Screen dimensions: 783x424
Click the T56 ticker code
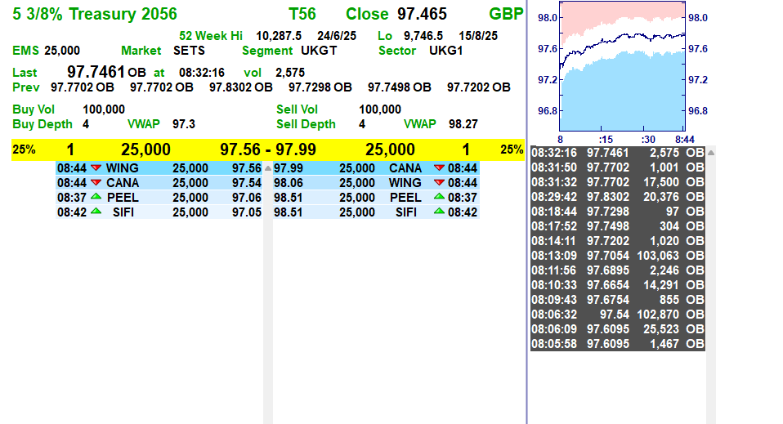click(302, 14)
